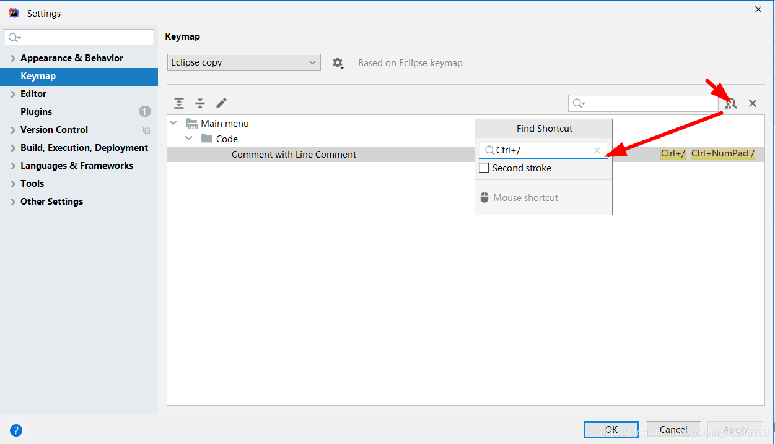Collapse the Code tree node

click(189, 139)
